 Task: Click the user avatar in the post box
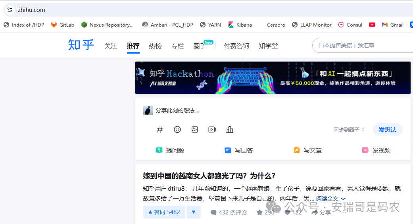[148, 110]
